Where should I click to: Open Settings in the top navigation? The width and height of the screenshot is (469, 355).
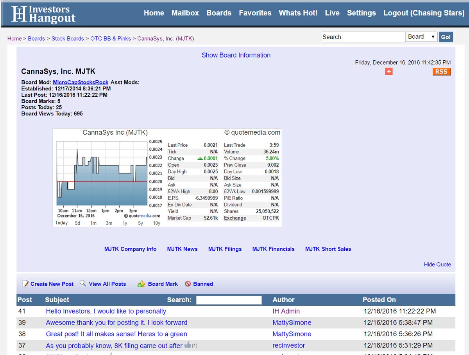point(362,13)
